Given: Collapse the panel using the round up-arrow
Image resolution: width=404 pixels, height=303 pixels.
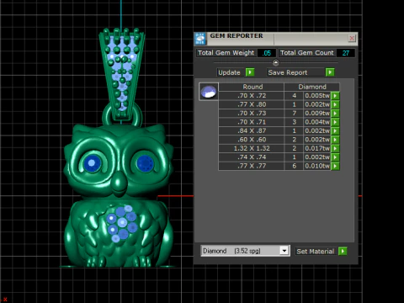Looking at the screenshot, I should (276, 62).
